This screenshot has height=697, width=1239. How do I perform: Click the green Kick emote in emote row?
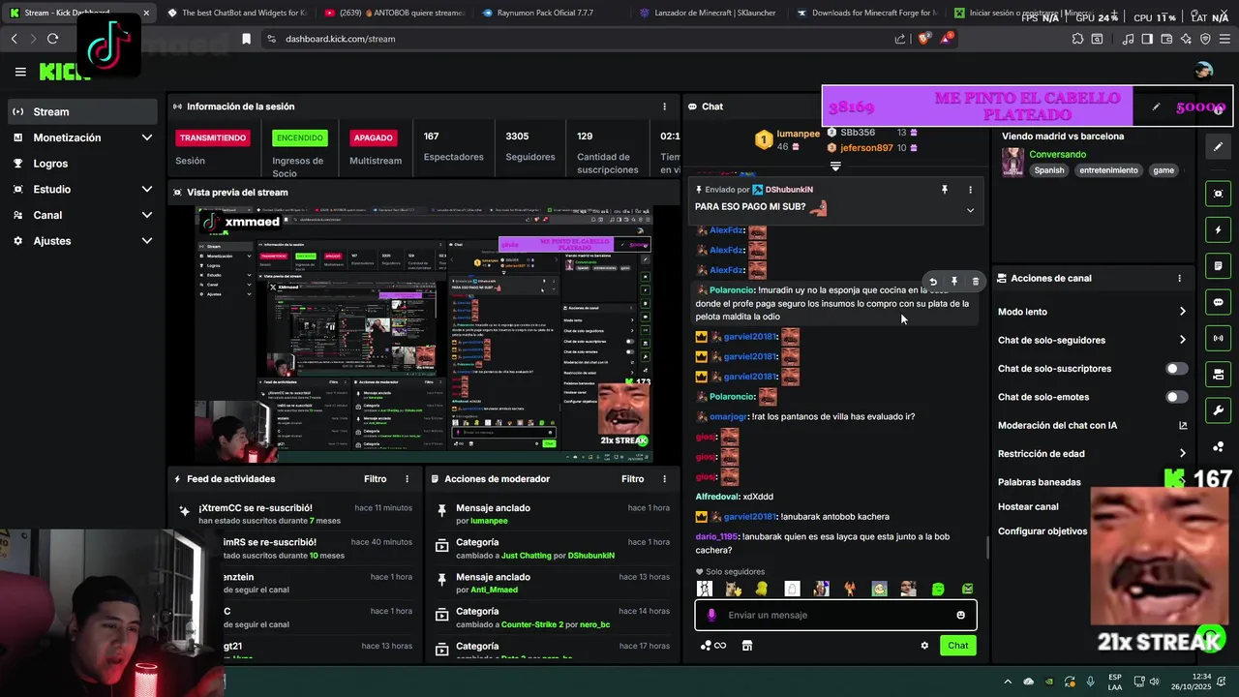(938, 589)
